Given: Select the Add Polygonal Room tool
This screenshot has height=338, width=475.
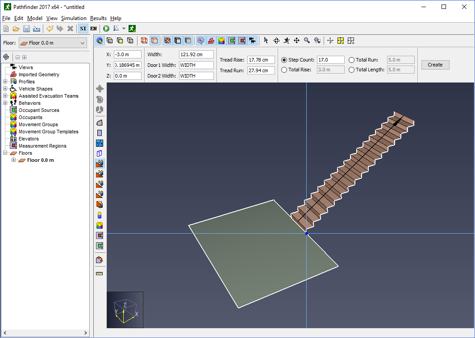Looking at the screenshot, I should pyautogui.click(x=100, y=123).
